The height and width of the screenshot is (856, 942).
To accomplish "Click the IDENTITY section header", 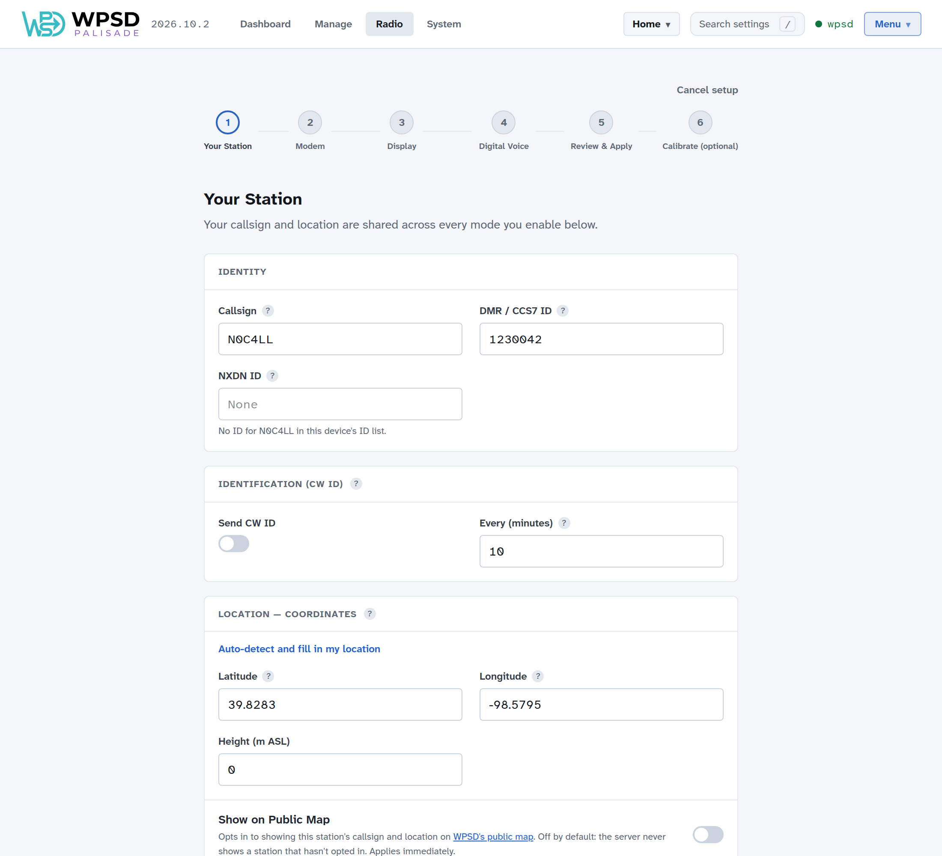I will coord(242,272).
